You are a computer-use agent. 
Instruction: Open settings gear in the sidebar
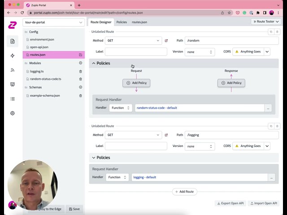pos(13,113)
